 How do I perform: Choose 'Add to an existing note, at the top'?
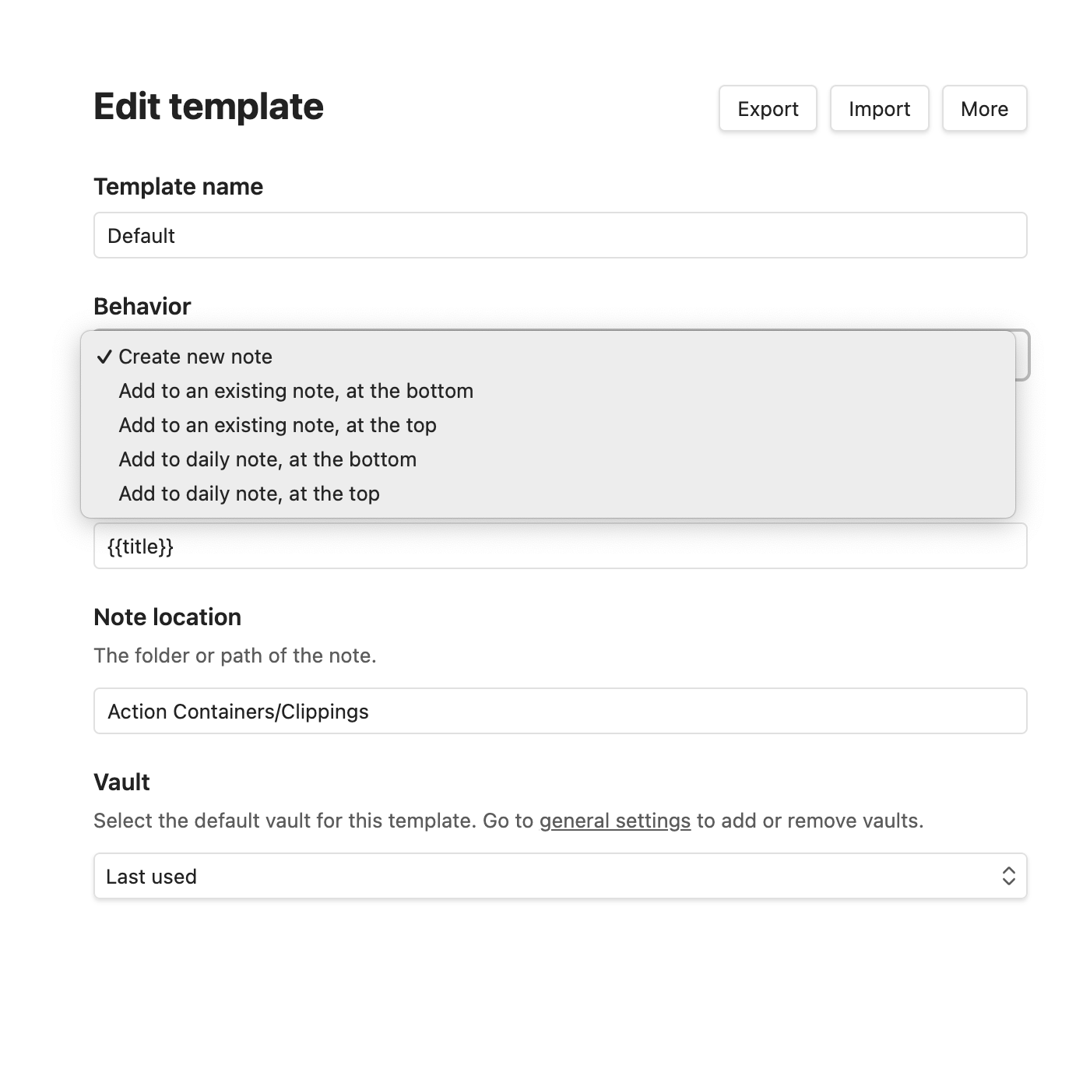point(548,425)
